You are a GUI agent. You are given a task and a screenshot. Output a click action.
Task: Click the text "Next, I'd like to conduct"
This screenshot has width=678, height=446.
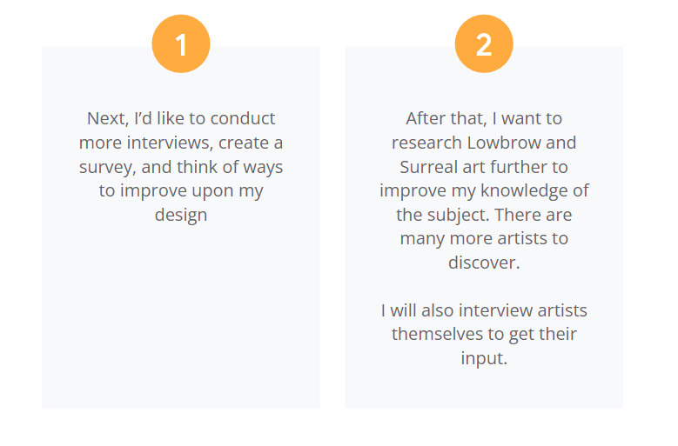click(x=181, y=118)
